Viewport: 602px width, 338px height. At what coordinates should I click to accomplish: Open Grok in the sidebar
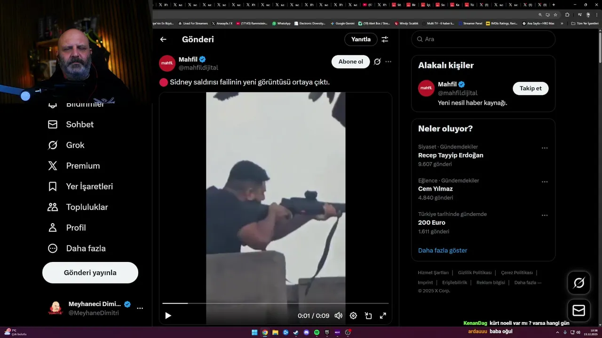[66, 145]
